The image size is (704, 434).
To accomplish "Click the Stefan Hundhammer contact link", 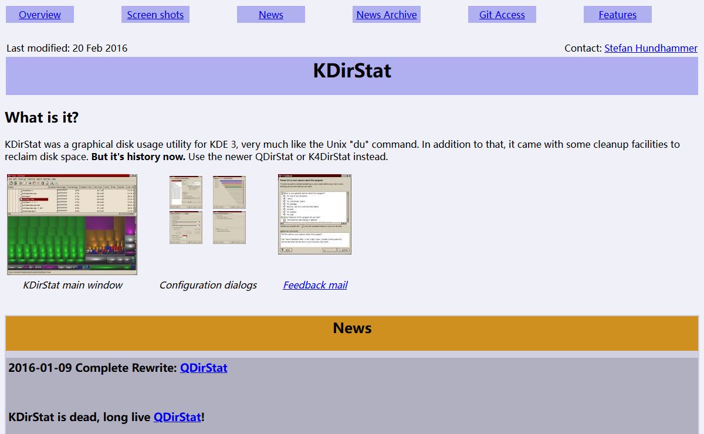I will click(651, 48).
